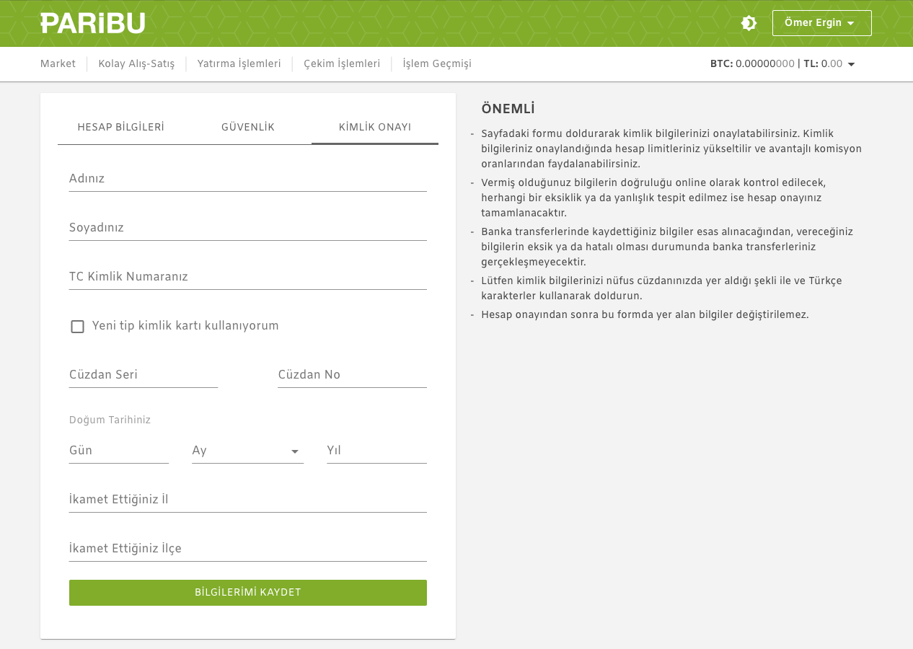
Task: Click the TC Kimlik Numaranız field
Action: pyautogui.click(x=247, y=278)
